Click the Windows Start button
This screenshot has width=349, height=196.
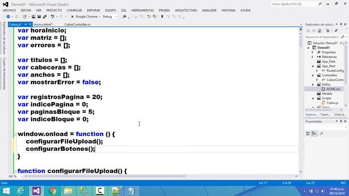point(6,191)
